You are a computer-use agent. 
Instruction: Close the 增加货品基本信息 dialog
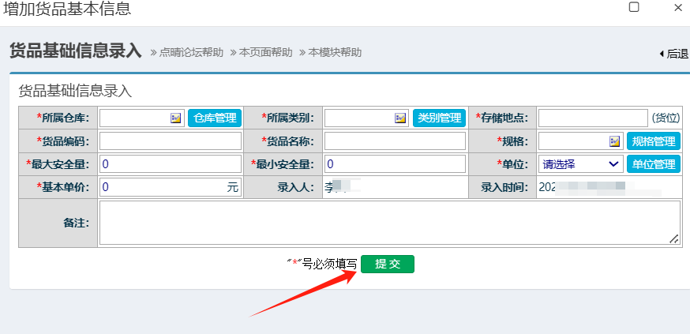[x=678, y=7]
